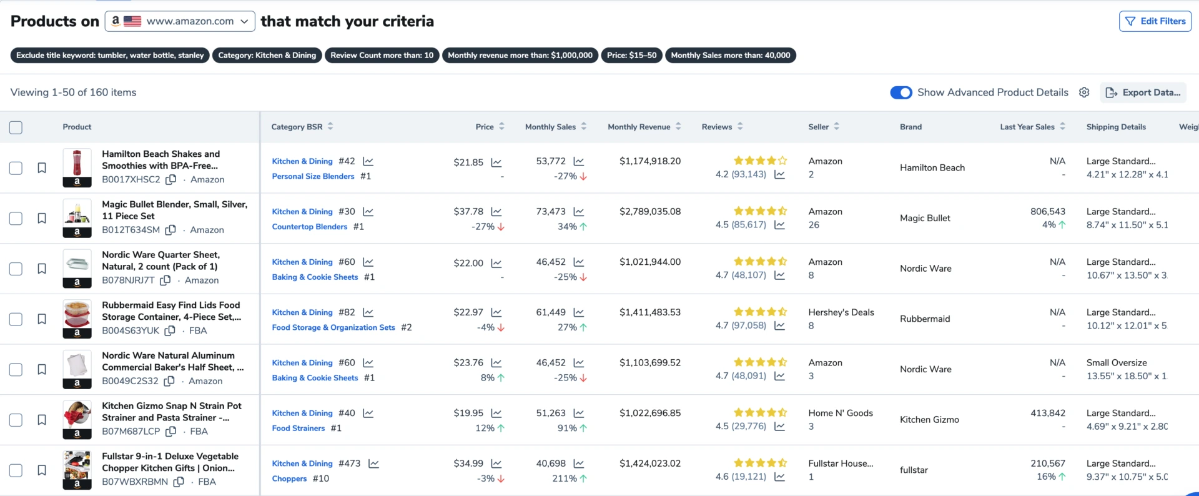Open Countertop Blenders category link
The width and height of the screenshot is (1199, 496).
tap(309, 227)
